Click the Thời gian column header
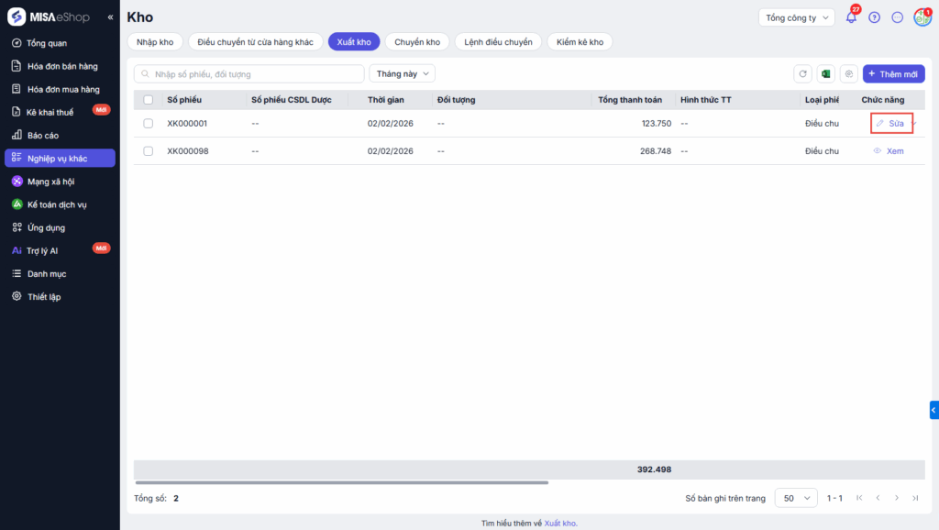Viewport: 939px width, 530px height. pyautogui.click(x=386, y=100)
